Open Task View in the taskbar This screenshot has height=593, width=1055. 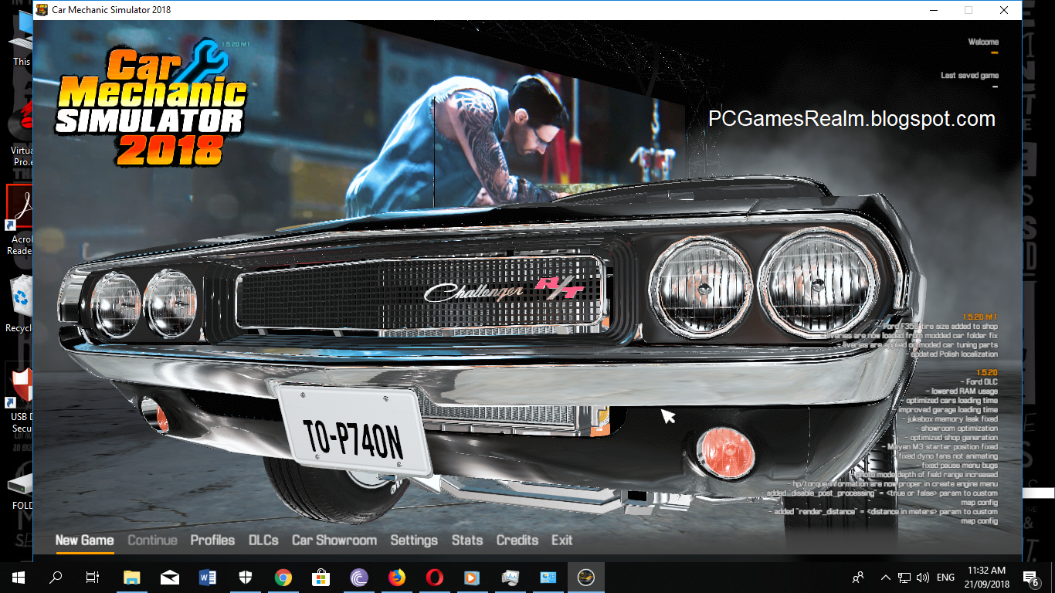[93, 578]
